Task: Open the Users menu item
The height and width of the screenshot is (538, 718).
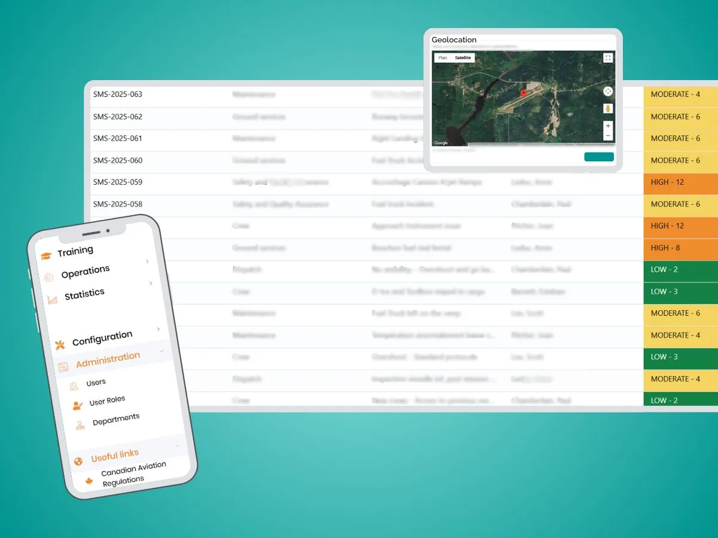Action: (x=96, y=383)
